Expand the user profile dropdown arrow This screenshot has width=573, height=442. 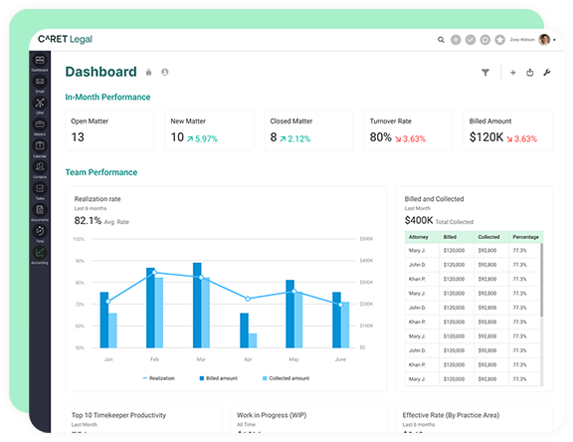(555, 40)
